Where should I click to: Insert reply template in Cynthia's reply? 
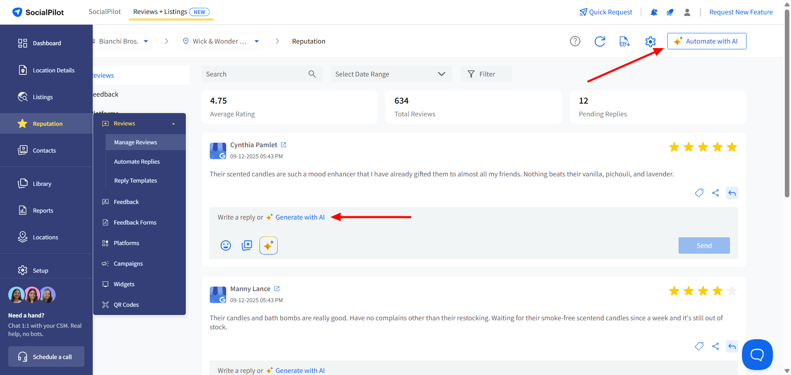click(x=247, y=245)
